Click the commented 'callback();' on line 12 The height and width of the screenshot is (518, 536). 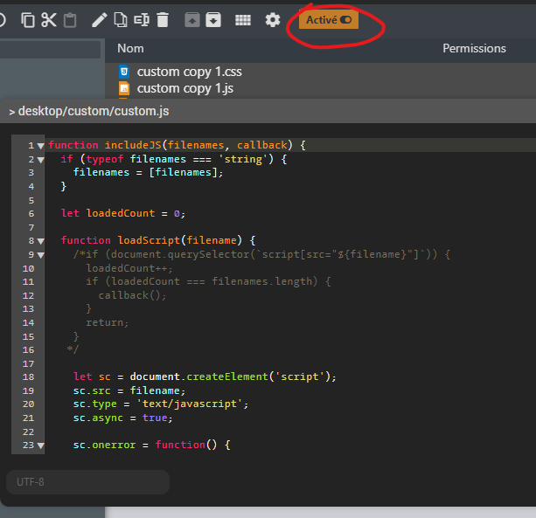[x=132, y=295]
